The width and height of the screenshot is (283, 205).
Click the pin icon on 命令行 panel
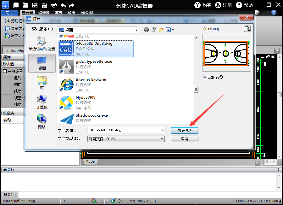click(279, 170)
